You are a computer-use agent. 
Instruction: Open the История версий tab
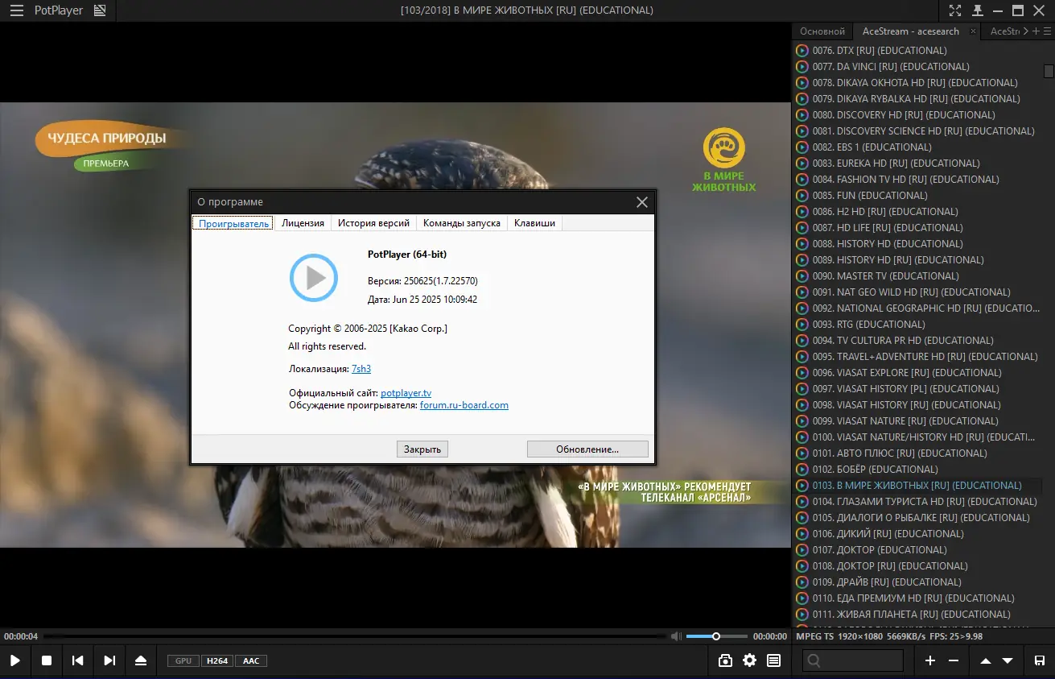pos(373,223)
